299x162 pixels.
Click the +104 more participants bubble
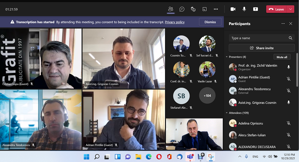(207, 96)
